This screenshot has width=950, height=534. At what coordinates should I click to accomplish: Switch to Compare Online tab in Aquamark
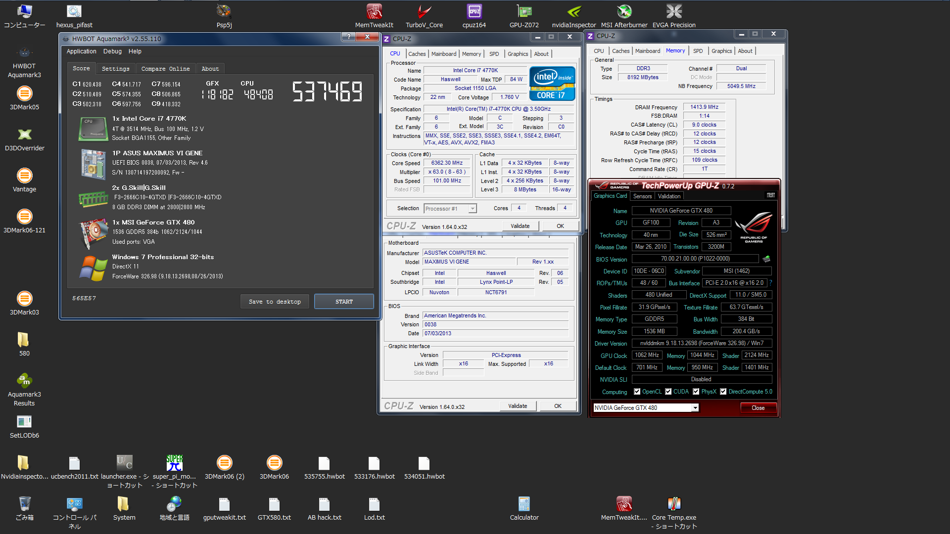(x=165, y=69)
